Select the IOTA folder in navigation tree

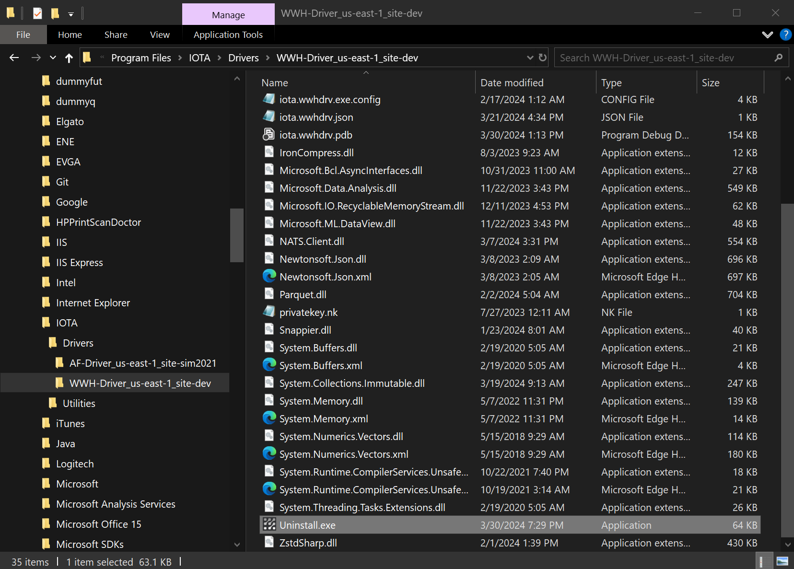click(x=67, y=323)
